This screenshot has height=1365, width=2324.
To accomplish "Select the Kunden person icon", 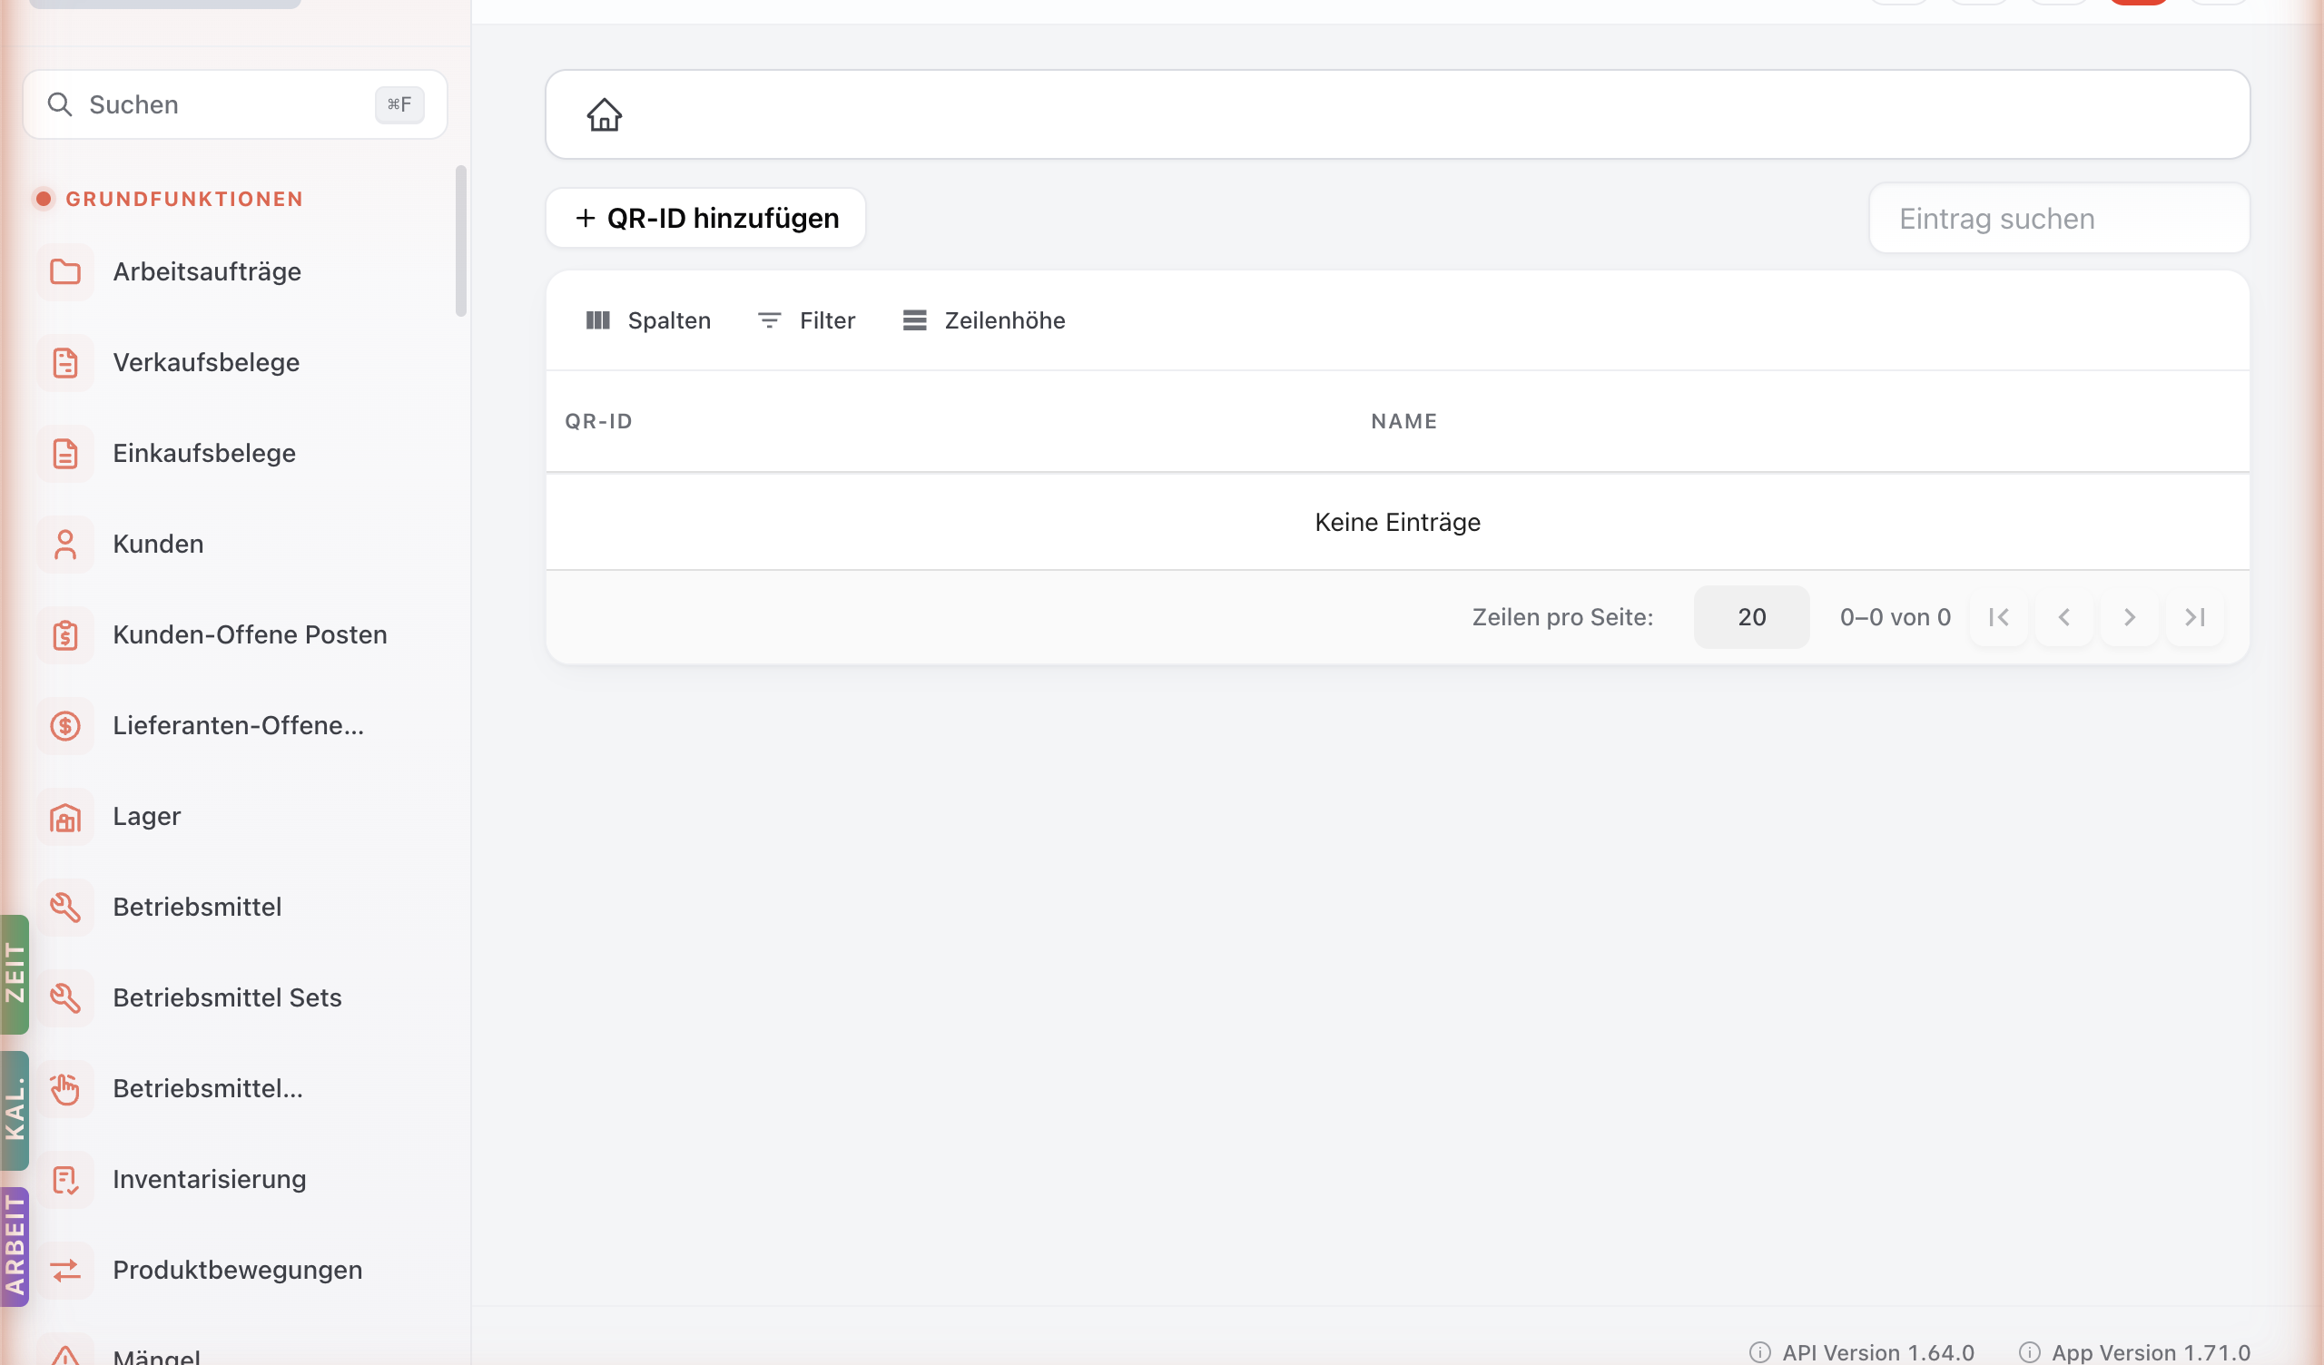I will tap(65, 545).
